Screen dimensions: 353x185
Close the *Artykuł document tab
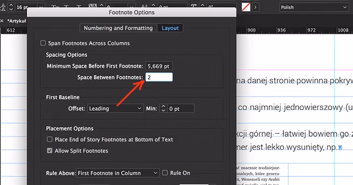(x=2, y=21)
